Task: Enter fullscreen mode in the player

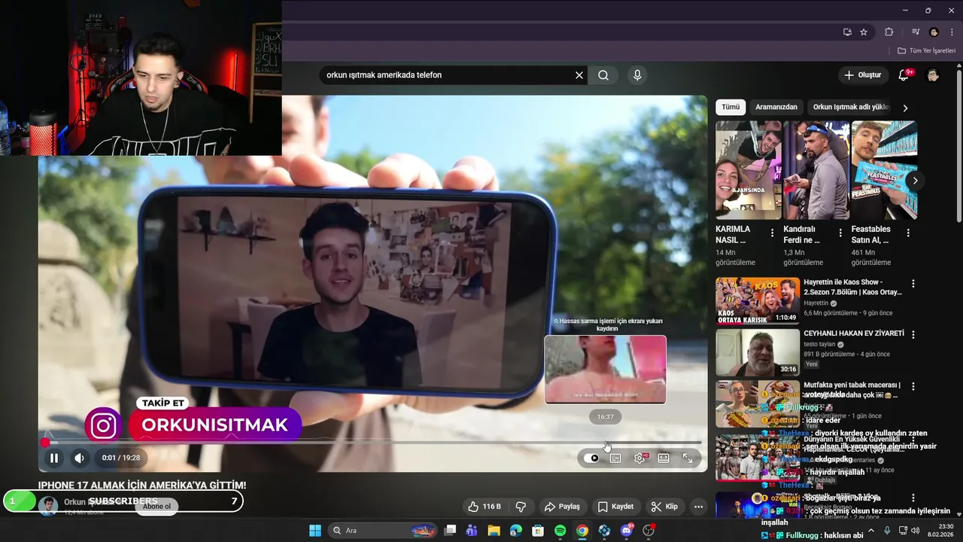Action: coord(688,458)
